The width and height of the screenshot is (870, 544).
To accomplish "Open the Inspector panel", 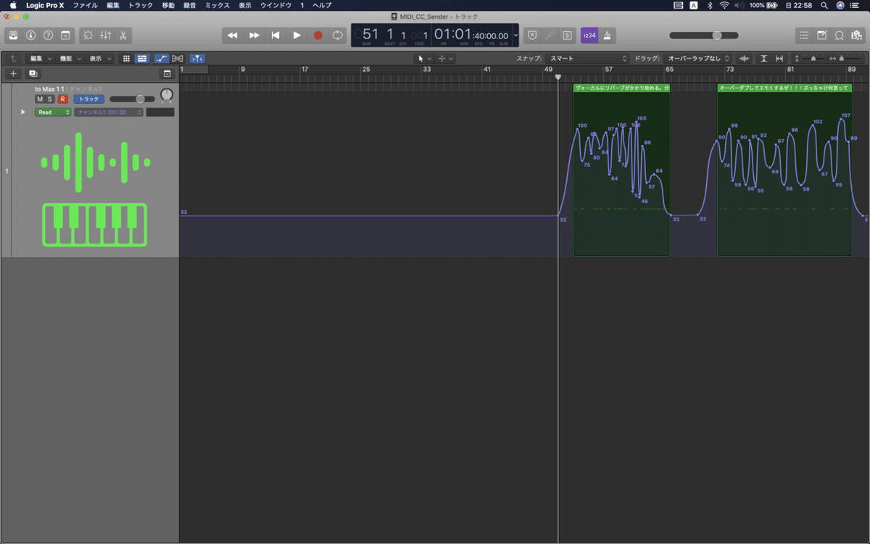I will pos(30,35).
